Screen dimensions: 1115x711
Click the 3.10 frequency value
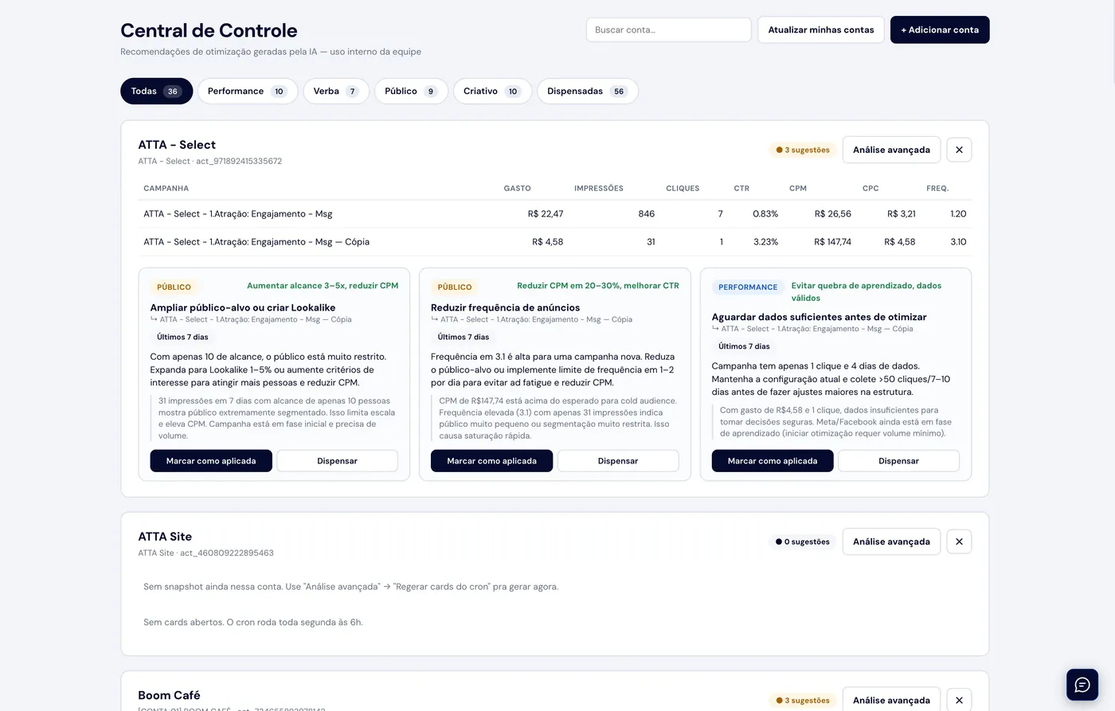tap(958, 242)
